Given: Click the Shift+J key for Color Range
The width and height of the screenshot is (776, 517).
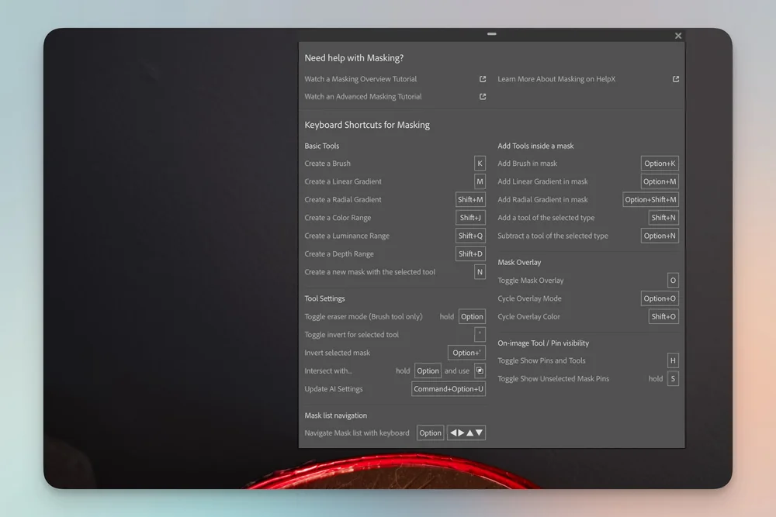Looking at the screenshot, I should pos(470,218).
